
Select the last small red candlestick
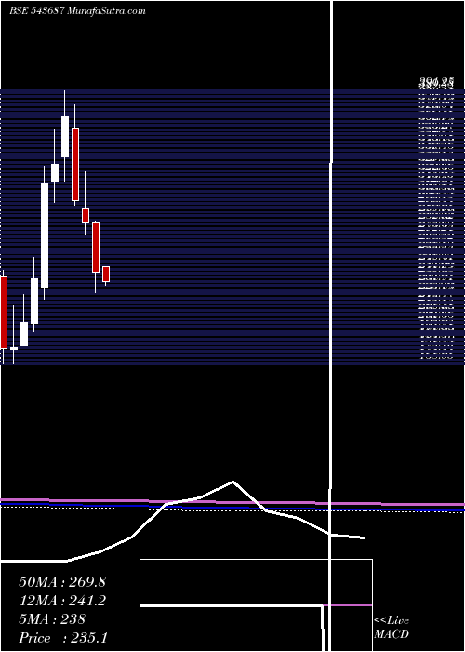pyautogui.click(x=106, y=275)
